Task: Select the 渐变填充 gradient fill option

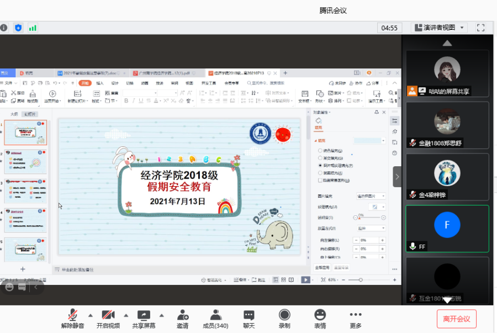Action: 320,158
